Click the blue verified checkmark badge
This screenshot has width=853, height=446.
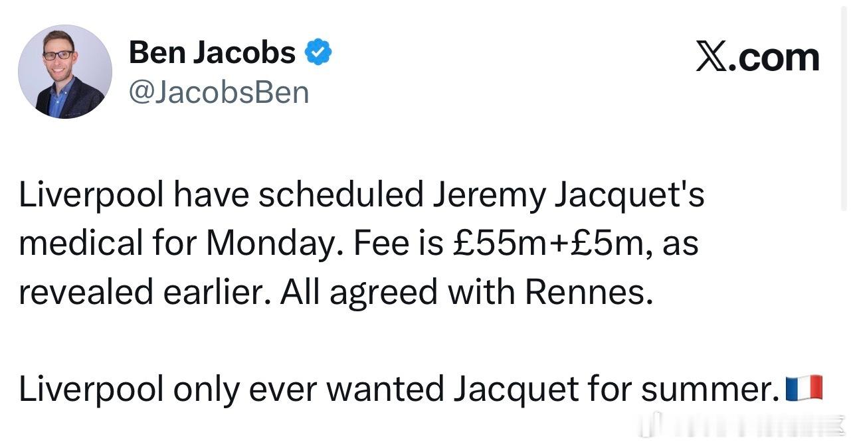tap(318, 52)
